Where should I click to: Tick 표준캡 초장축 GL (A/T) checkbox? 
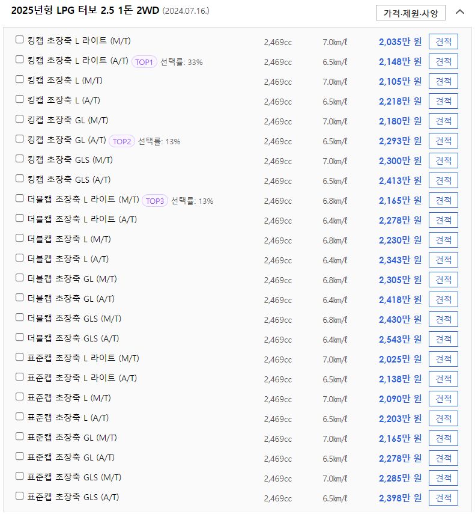[20, 456]
